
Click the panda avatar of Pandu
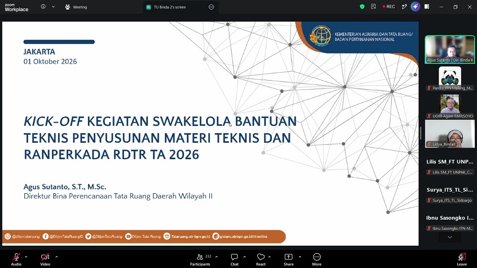[449, 76]
